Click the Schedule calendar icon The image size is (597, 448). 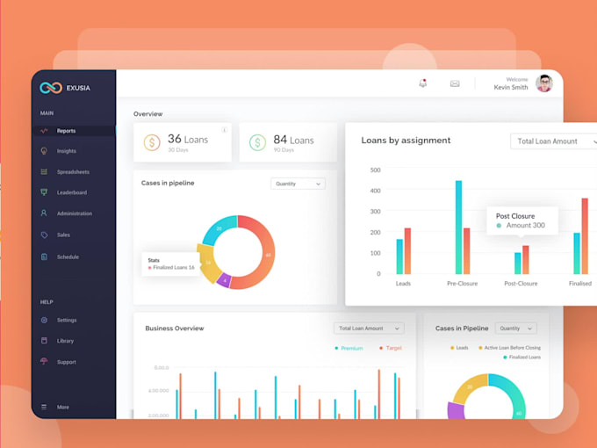[x=44, y=257]
